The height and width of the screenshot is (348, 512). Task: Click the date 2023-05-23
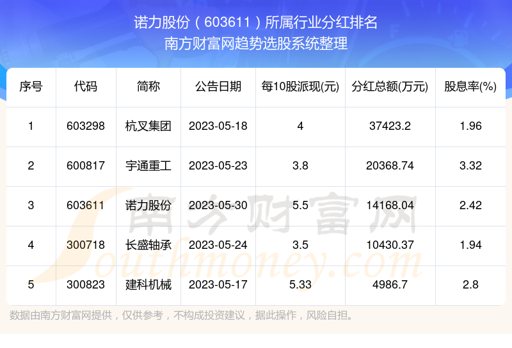click(218, 166)
